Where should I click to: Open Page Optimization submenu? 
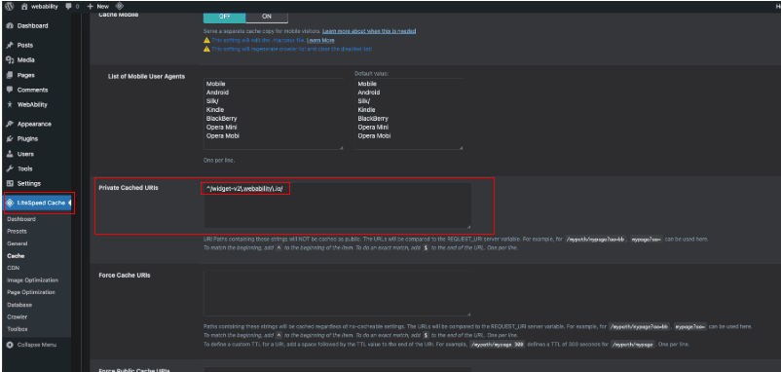click(31, 292)
